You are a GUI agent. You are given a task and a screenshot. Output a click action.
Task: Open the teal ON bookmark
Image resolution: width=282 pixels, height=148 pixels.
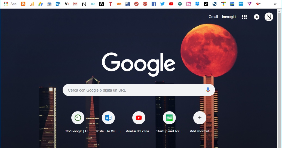coord(180,4)
